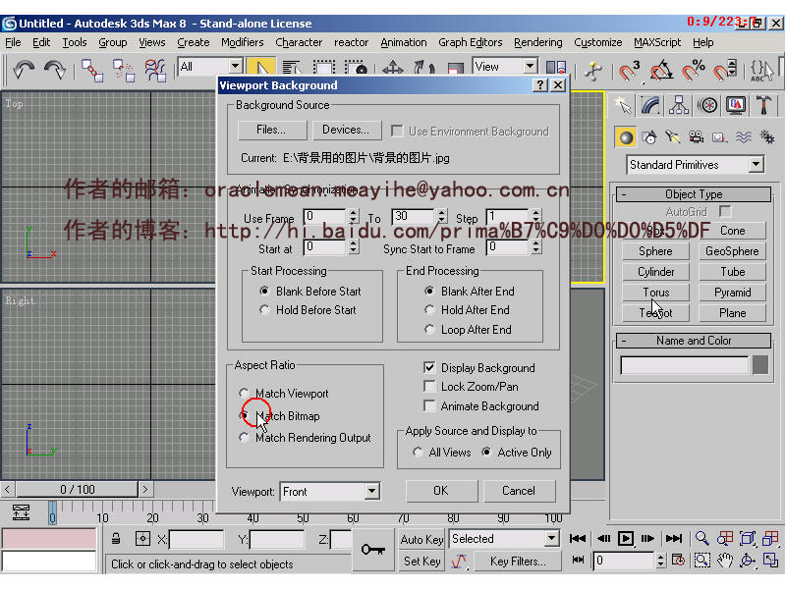Activate the Select and Link tool
Viewport: 786px width, 589px height.
[92, 70]
